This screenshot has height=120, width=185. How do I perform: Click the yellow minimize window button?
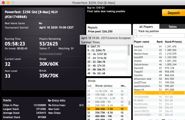[x=8, y=2]
